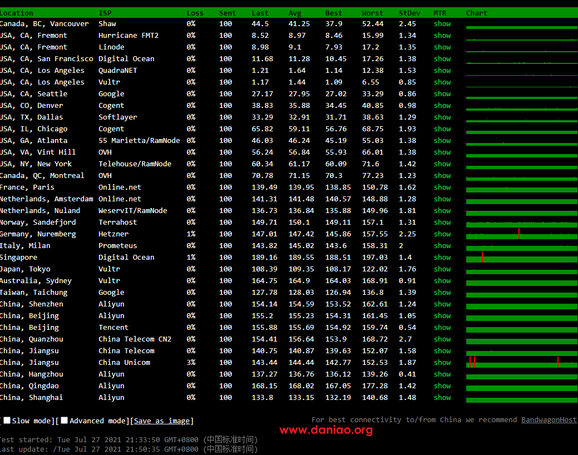This screenshot has height=455, width=578.
Task: Click the 3% loss value for China Unicom
Action: click(191, 363)
